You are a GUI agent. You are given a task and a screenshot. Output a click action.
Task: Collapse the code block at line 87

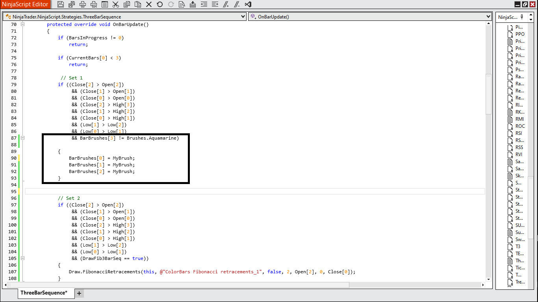[23, 138]
